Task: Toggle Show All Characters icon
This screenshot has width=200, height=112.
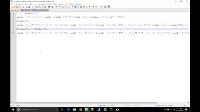Action: pyautogui.click(x=72, y=7)
